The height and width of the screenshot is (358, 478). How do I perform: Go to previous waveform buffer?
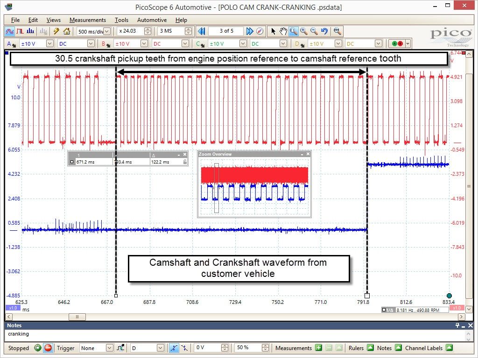pos(202,31)
